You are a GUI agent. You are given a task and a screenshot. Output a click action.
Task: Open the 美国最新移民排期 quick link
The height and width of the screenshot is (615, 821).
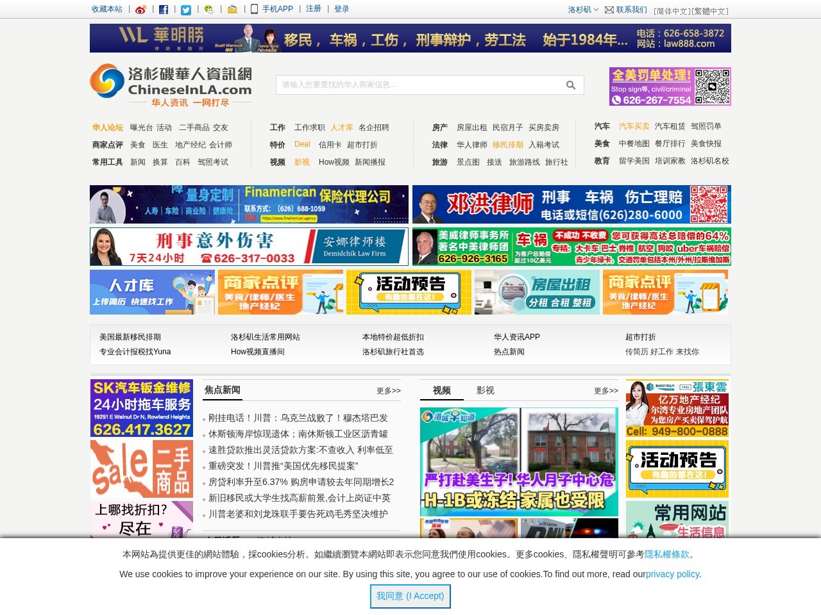tap(130, 337)
